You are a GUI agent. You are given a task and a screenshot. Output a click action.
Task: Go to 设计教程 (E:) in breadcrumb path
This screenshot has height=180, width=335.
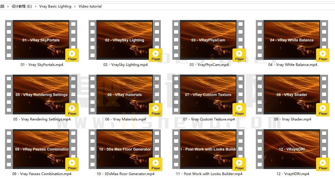(22, 6)
